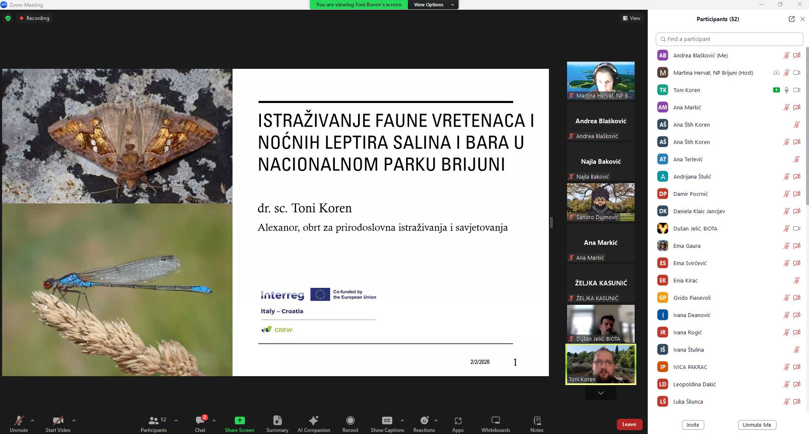Click the Find a participant search field
809x434 pixels.
pos(729,39)
